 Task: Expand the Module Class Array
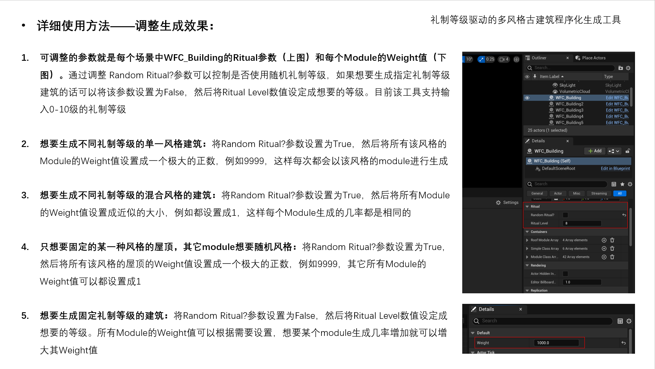[527, 257]
